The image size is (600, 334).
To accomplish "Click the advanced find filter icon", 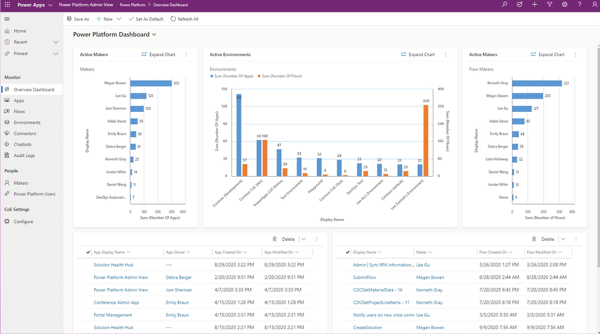I will coord(549,4).
